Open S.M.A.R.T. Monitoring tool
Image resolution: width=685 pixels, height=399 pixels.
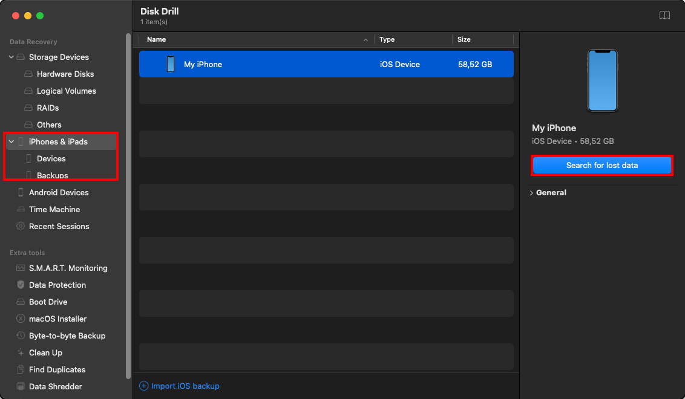pyautogui.click(x=68, y=268)
